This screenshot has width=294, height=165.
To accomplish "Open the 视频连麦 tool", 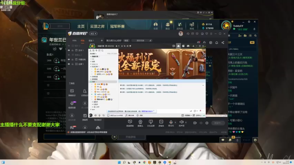I will (72, 105).
